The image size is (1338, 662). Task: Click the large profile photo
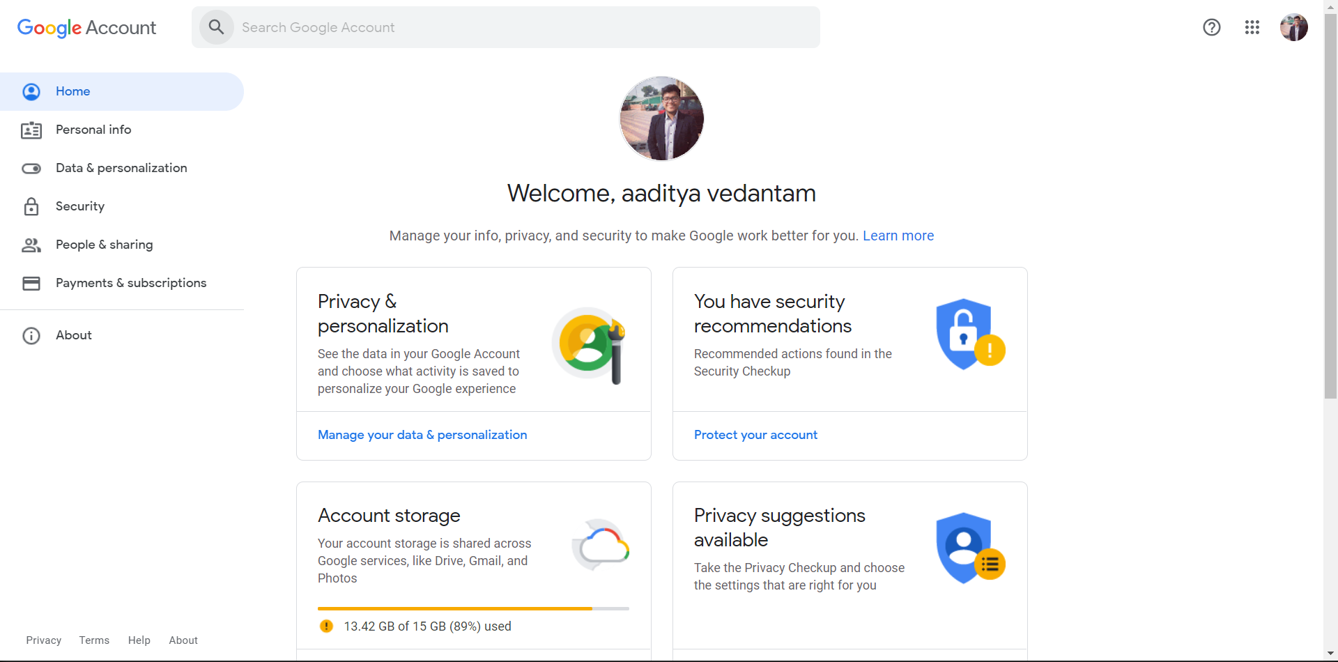[x=661, y=118]
